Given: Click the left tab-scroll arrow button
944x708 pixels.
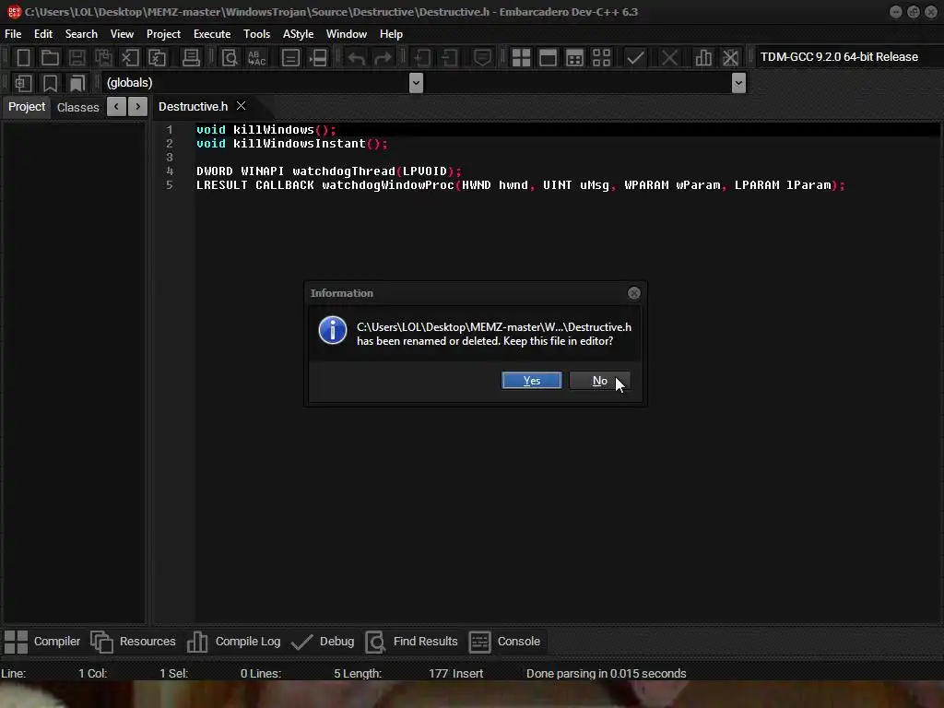Looking at the screenshot, I should 116,107.
